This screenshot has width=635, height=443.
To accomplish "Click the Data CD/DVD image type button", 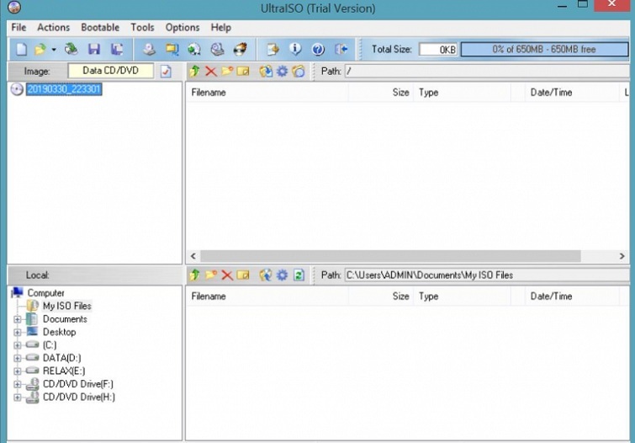I will 110,72.
